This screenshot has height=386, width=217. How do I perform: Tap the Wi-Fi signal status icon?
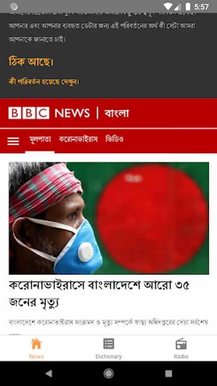pos(168,6)
